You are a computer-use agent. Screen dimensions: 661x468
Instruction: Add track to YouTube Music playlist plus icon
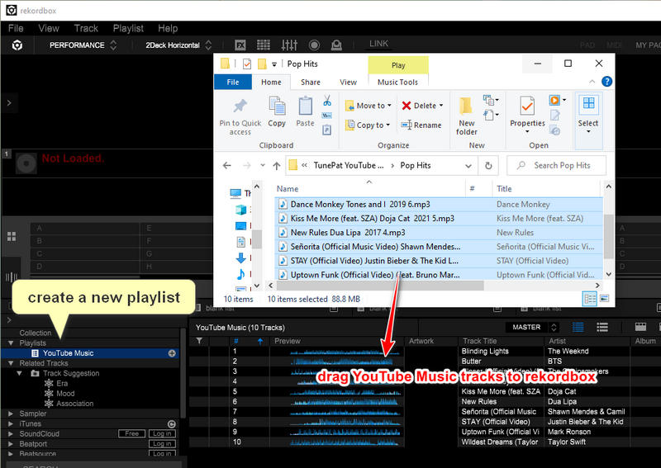tap(172, 353)
